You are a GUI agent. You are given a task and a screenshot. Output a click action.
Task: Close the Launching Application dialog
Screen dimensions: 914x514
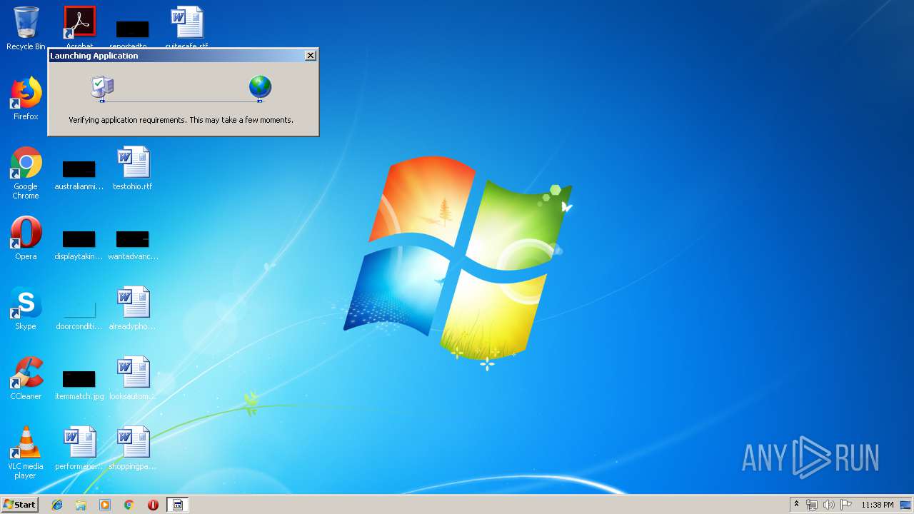click(311, 56)
